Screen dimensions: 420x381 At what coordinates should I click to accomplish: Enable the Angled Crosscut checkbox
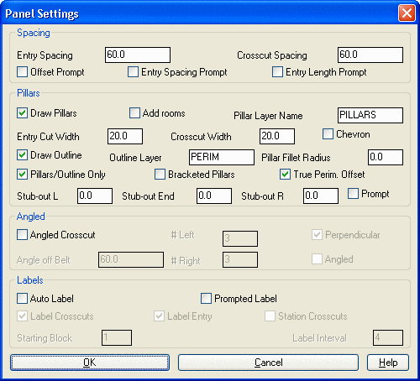(x=22, y=235)
